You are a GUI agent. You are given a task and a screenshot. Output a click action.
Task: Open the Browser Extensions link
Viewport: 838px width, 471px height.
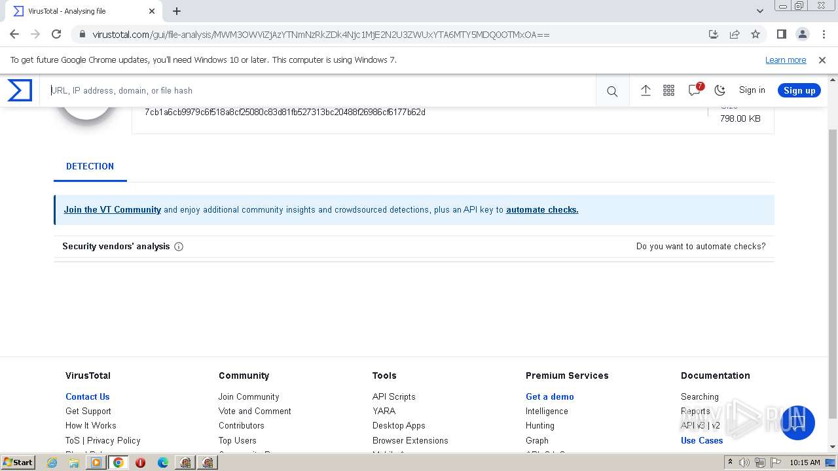tap(410, 440)
